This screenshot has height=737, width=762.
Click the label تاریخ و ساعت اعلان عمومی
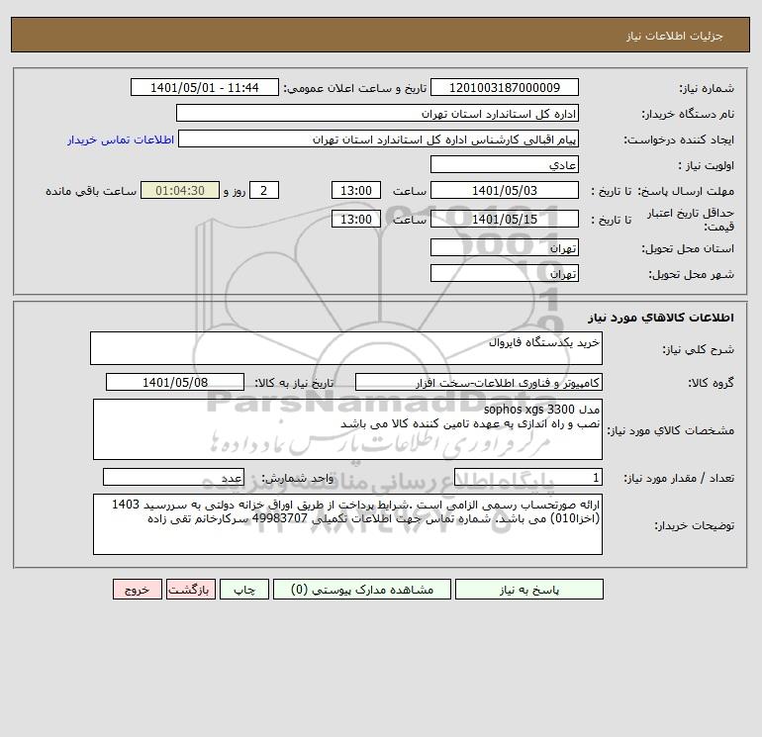coord(354,88)
